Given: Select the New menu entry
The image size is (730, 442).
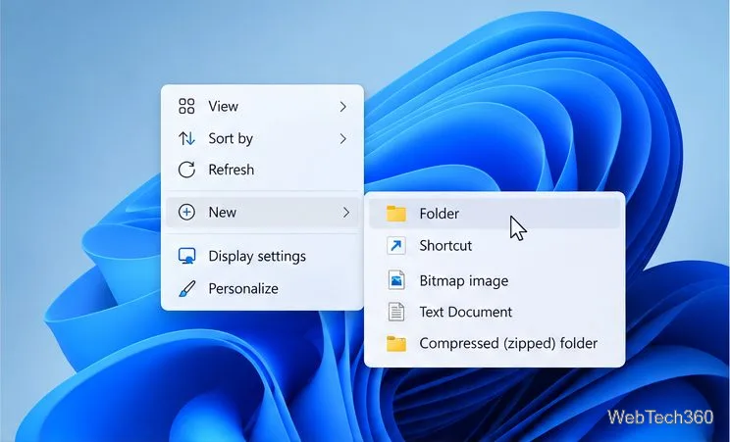Looking at the screenshot, I should (263, 212).
